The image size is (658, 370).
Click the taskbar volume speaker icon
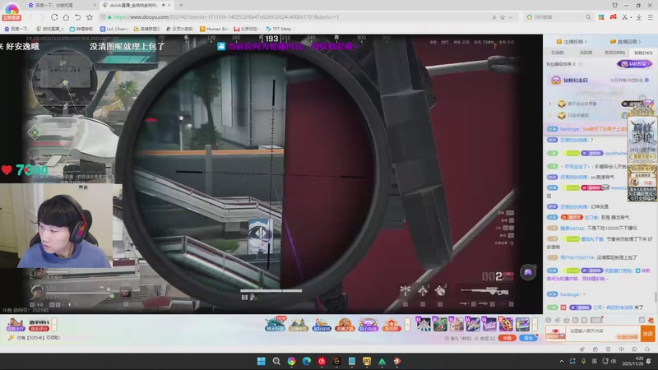click(613, 361)
